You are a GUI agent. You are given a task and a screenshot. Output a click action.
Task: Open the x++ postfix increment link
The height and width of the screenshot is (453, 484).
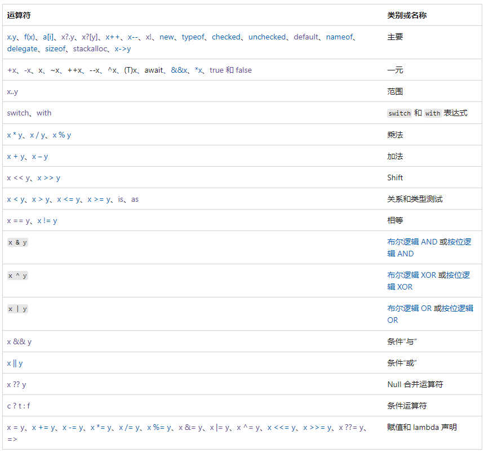click(112, 37)
